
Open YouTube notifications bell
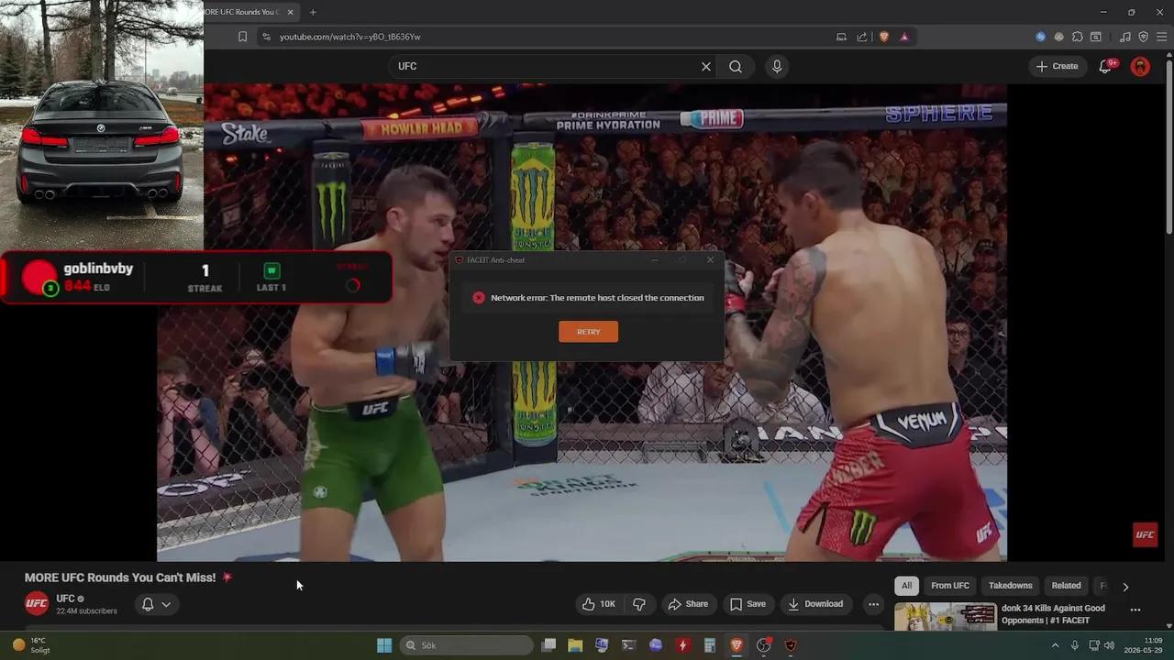[1106, 66]
